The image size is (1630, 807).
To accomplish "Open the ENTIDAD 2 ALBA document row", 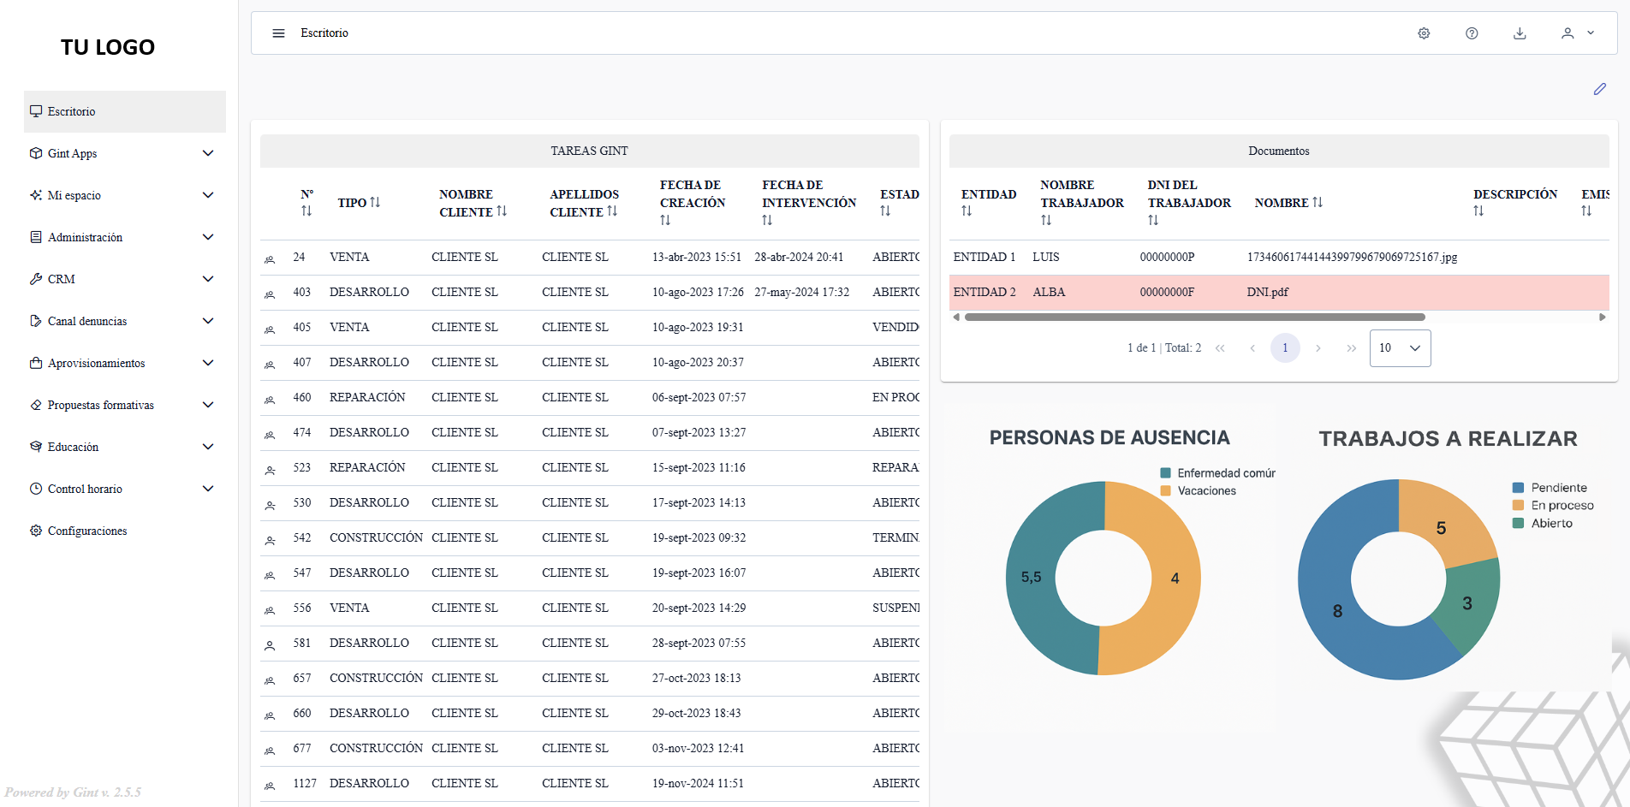I will [1278, 293].
